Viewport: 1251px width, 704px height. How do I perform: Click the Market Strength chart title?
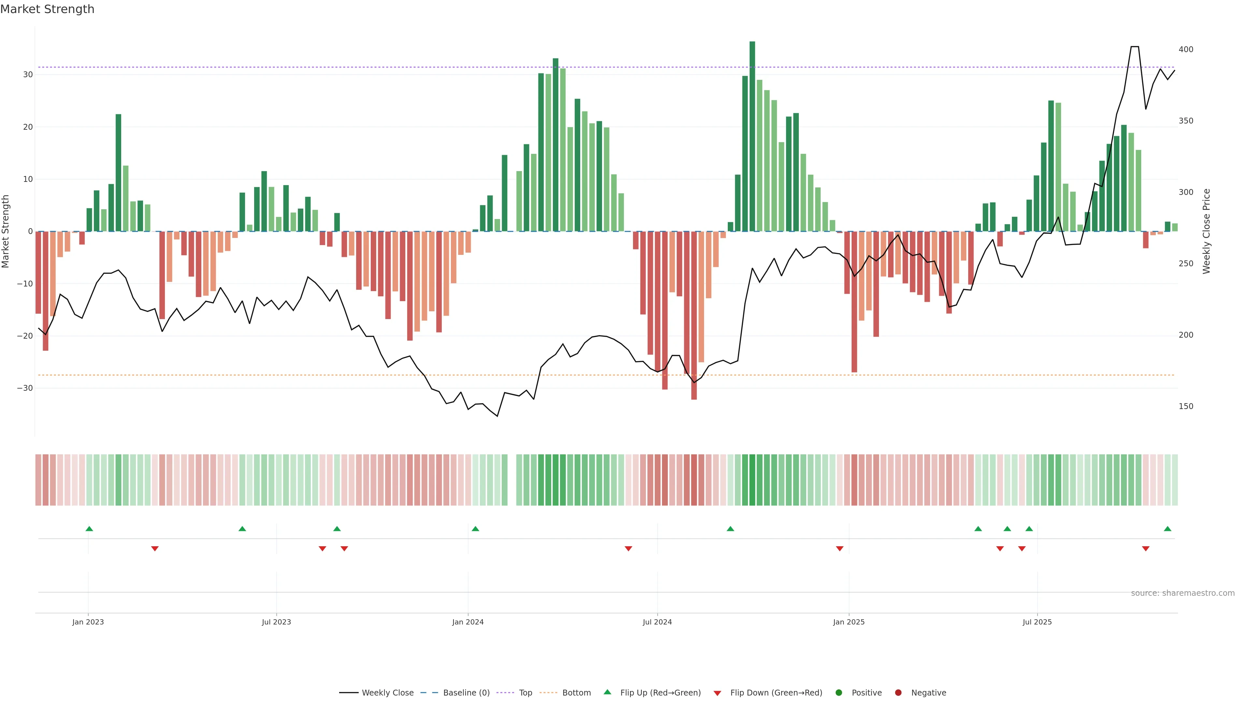pos(47,9)
